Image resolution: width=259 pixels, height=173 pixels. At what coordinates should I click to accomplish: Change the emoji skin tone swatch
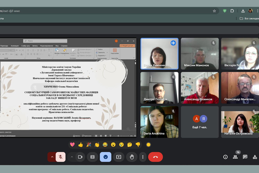point(148,145)
